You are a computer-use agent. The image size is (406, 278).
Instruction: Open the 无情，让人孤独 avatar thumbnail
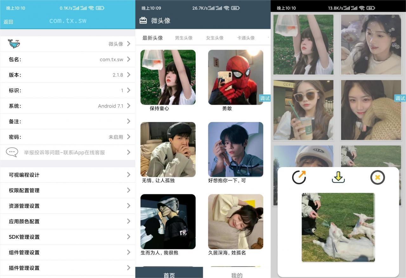168,149
